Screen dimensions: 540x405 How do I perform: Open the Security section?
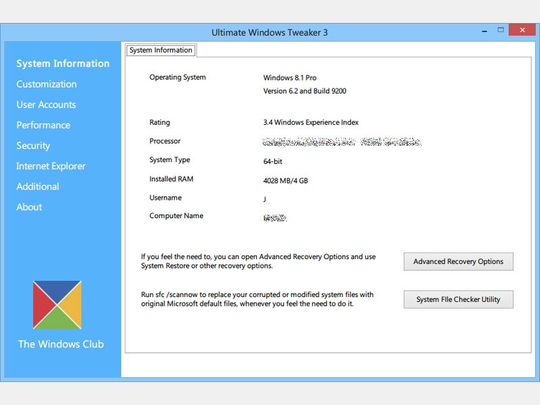(x=33, y=146)
